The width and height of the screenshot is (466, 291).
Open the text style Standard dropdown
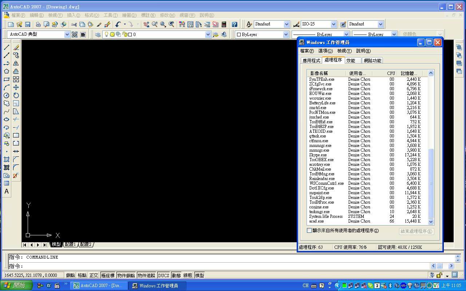[287, 24]
